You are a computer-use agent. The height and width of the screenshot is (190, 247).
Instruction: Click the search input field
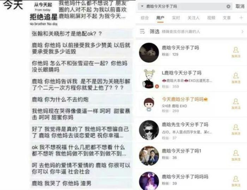[x=185, y=6]
